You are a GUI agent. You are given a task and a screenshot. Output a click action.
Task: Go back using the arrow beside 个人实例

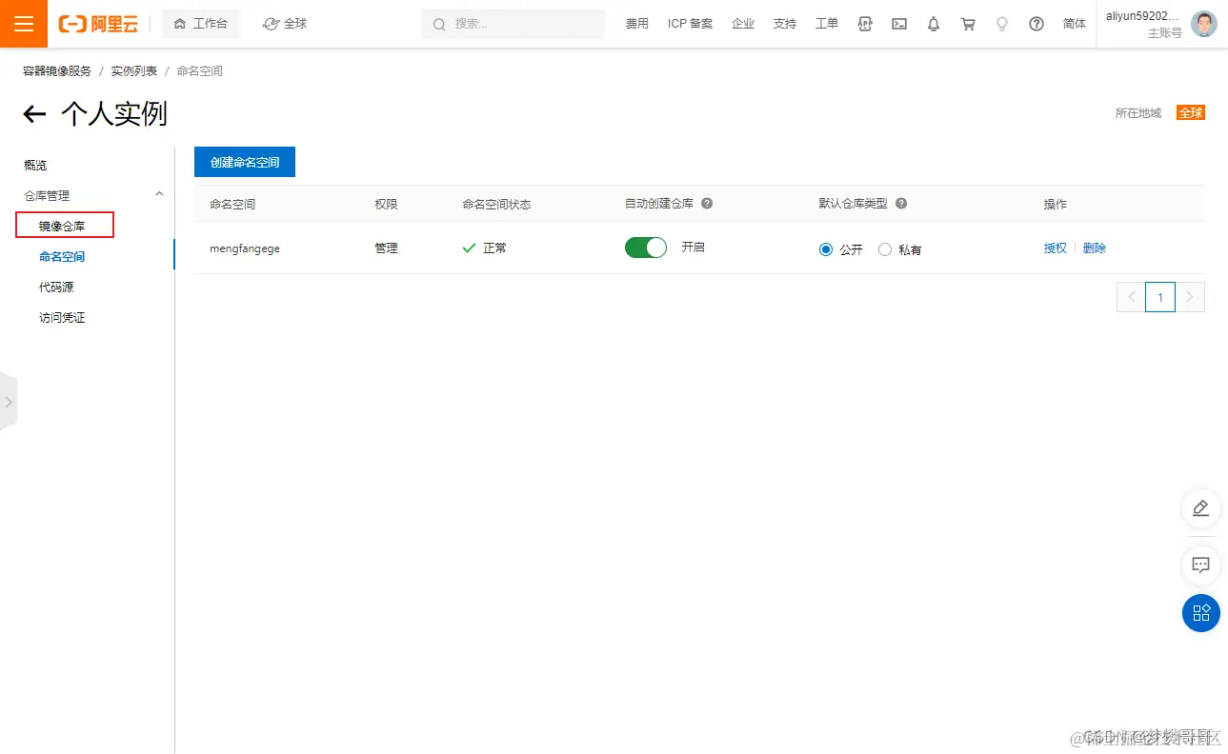[34, 114]
